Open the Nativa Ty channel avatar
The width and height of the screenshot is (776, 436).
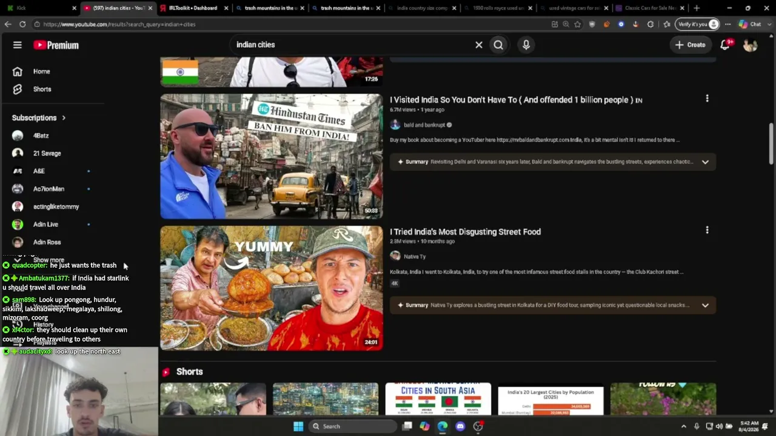click(395, 256)
